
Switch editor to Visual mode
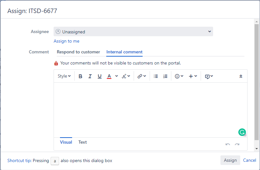pos(66,142)
